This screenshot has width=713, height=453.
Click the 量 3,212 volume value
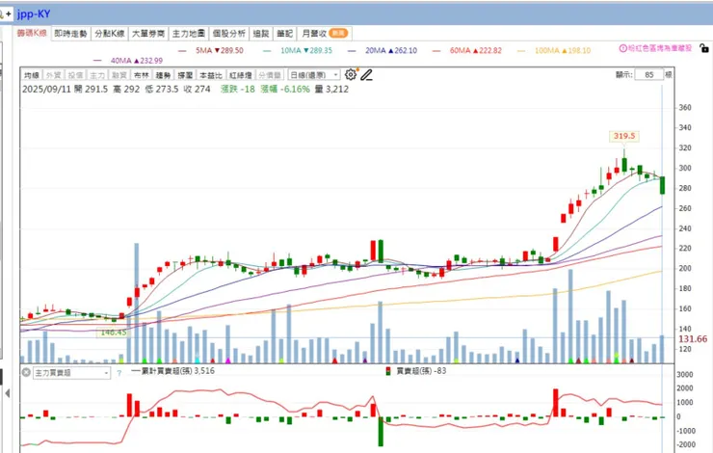click(x=331, y=89)
